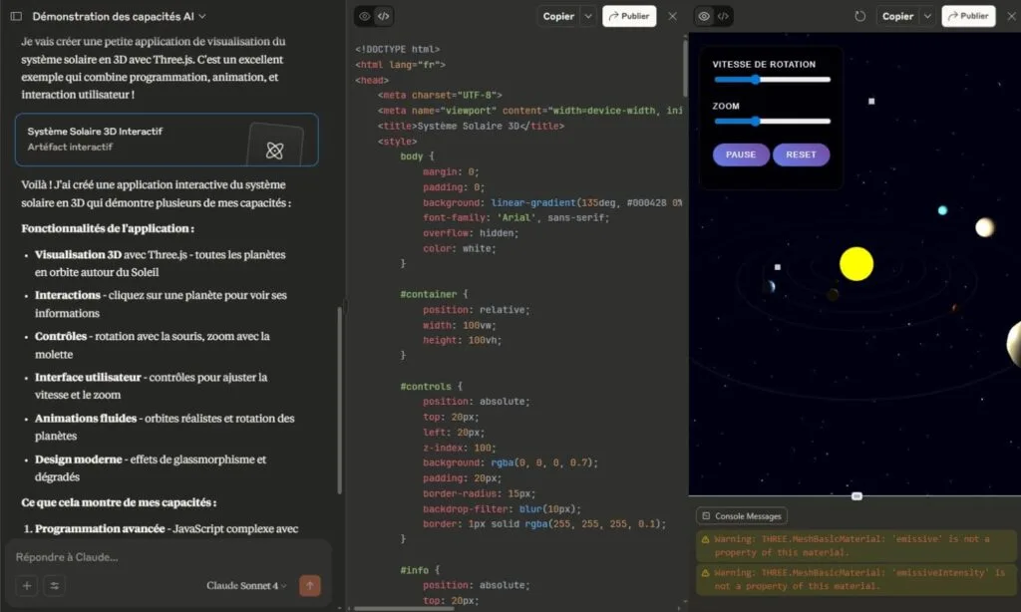1021x612 pixels.
Task: Click the "#info {" selector line
Action: click(420, 570)
